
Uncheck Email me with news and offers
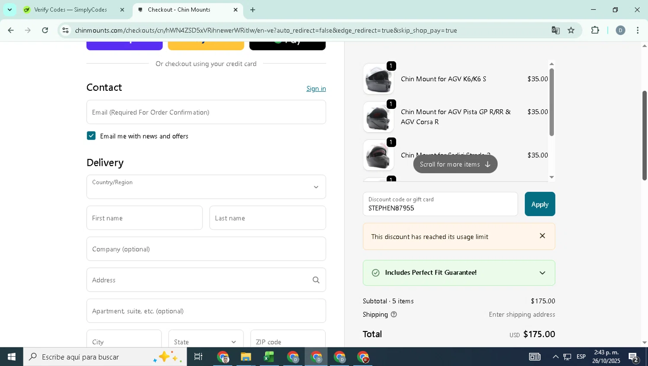91,136
